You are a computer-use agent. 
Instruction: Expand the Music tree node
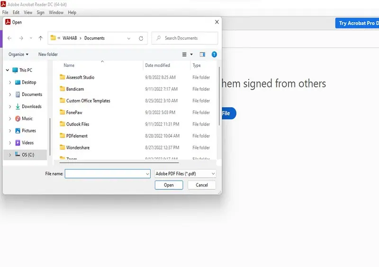[10, 119]
